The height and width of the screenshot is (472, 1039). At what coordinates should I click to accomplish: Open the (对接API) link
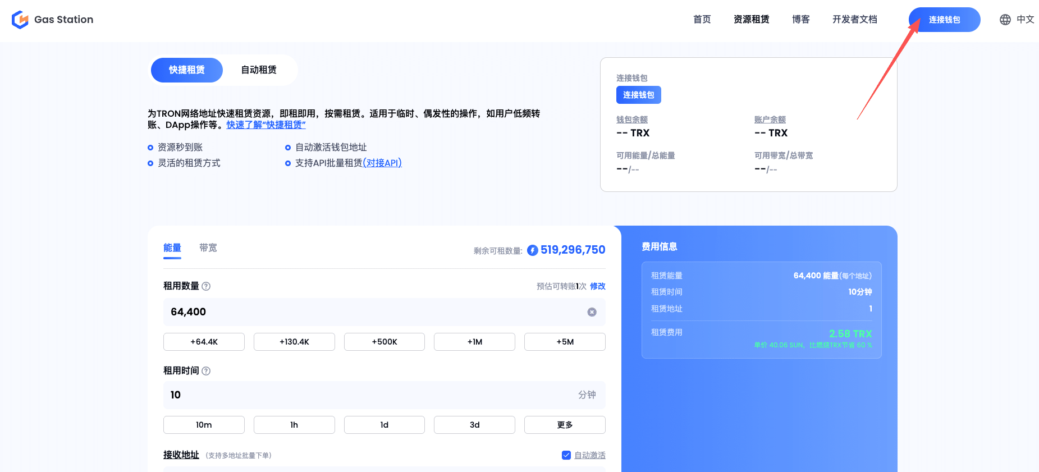pyautogui.click(x=382, y=163)
